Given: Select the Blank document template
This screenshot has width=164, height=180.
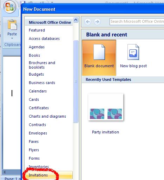Looking at the screenshot, I should (99, 58).
